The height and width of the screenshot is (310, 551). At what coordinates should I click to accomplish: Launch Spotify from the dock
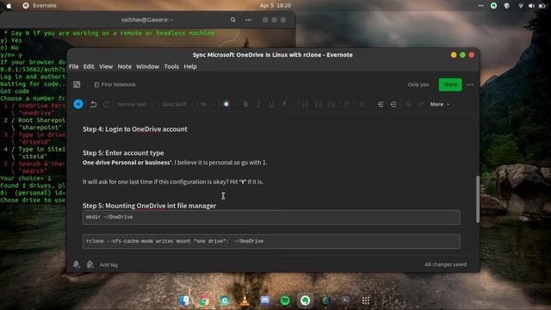[285, 301]
